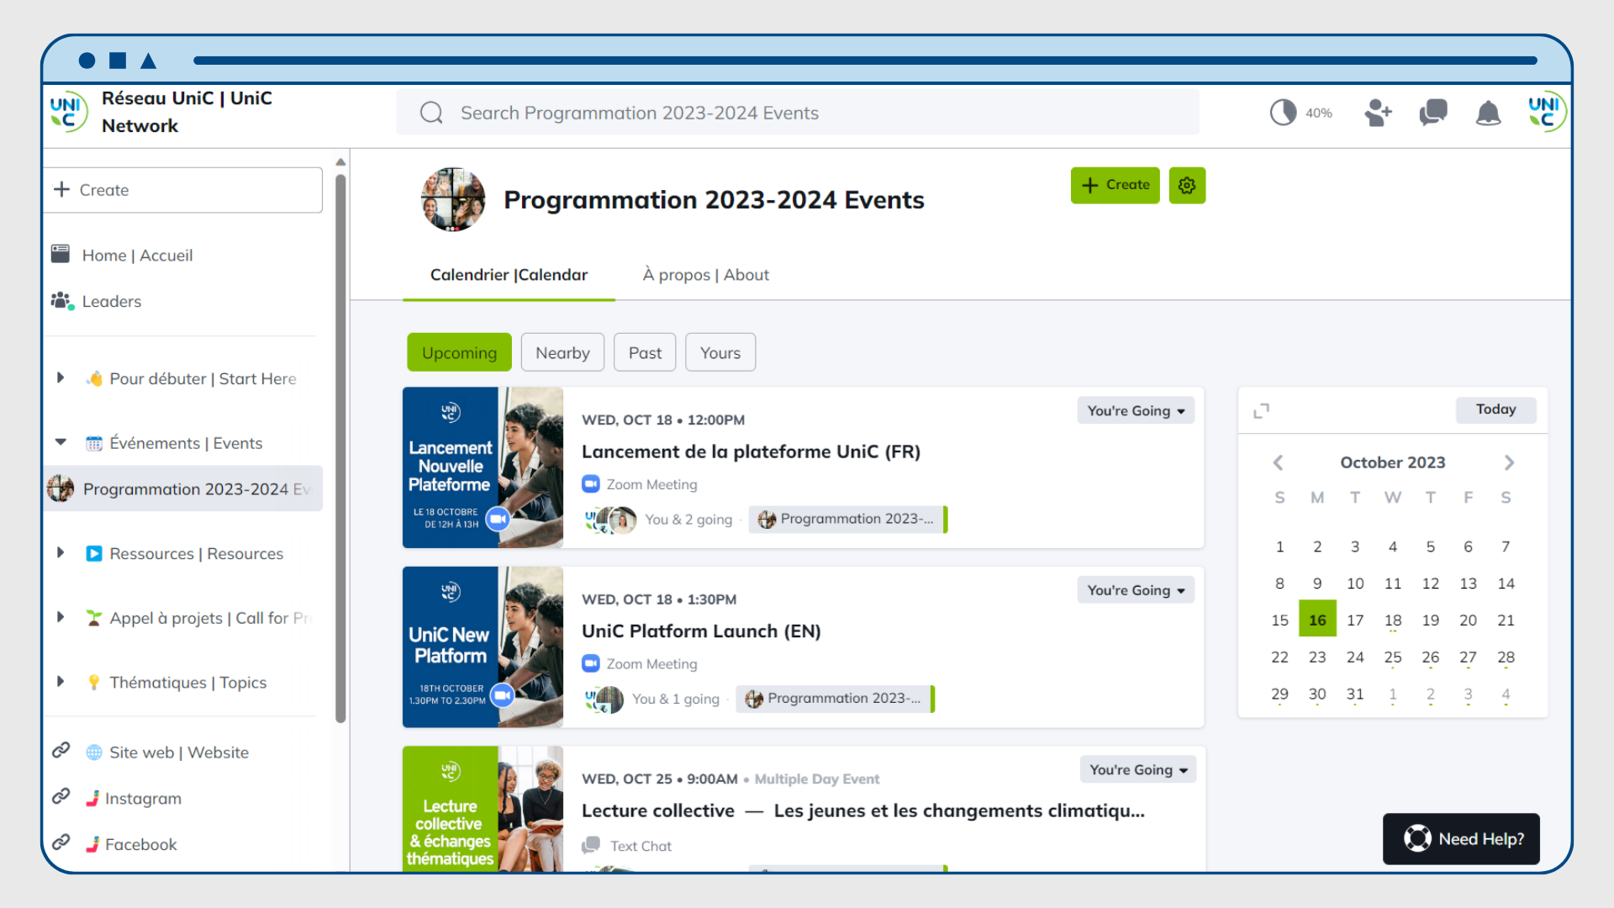Click the invite member icon

click(1378, 113)
